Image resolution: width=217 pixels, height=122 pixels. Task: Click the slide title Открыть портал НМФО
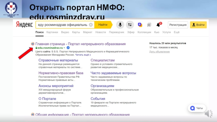(x=77, y=8)
